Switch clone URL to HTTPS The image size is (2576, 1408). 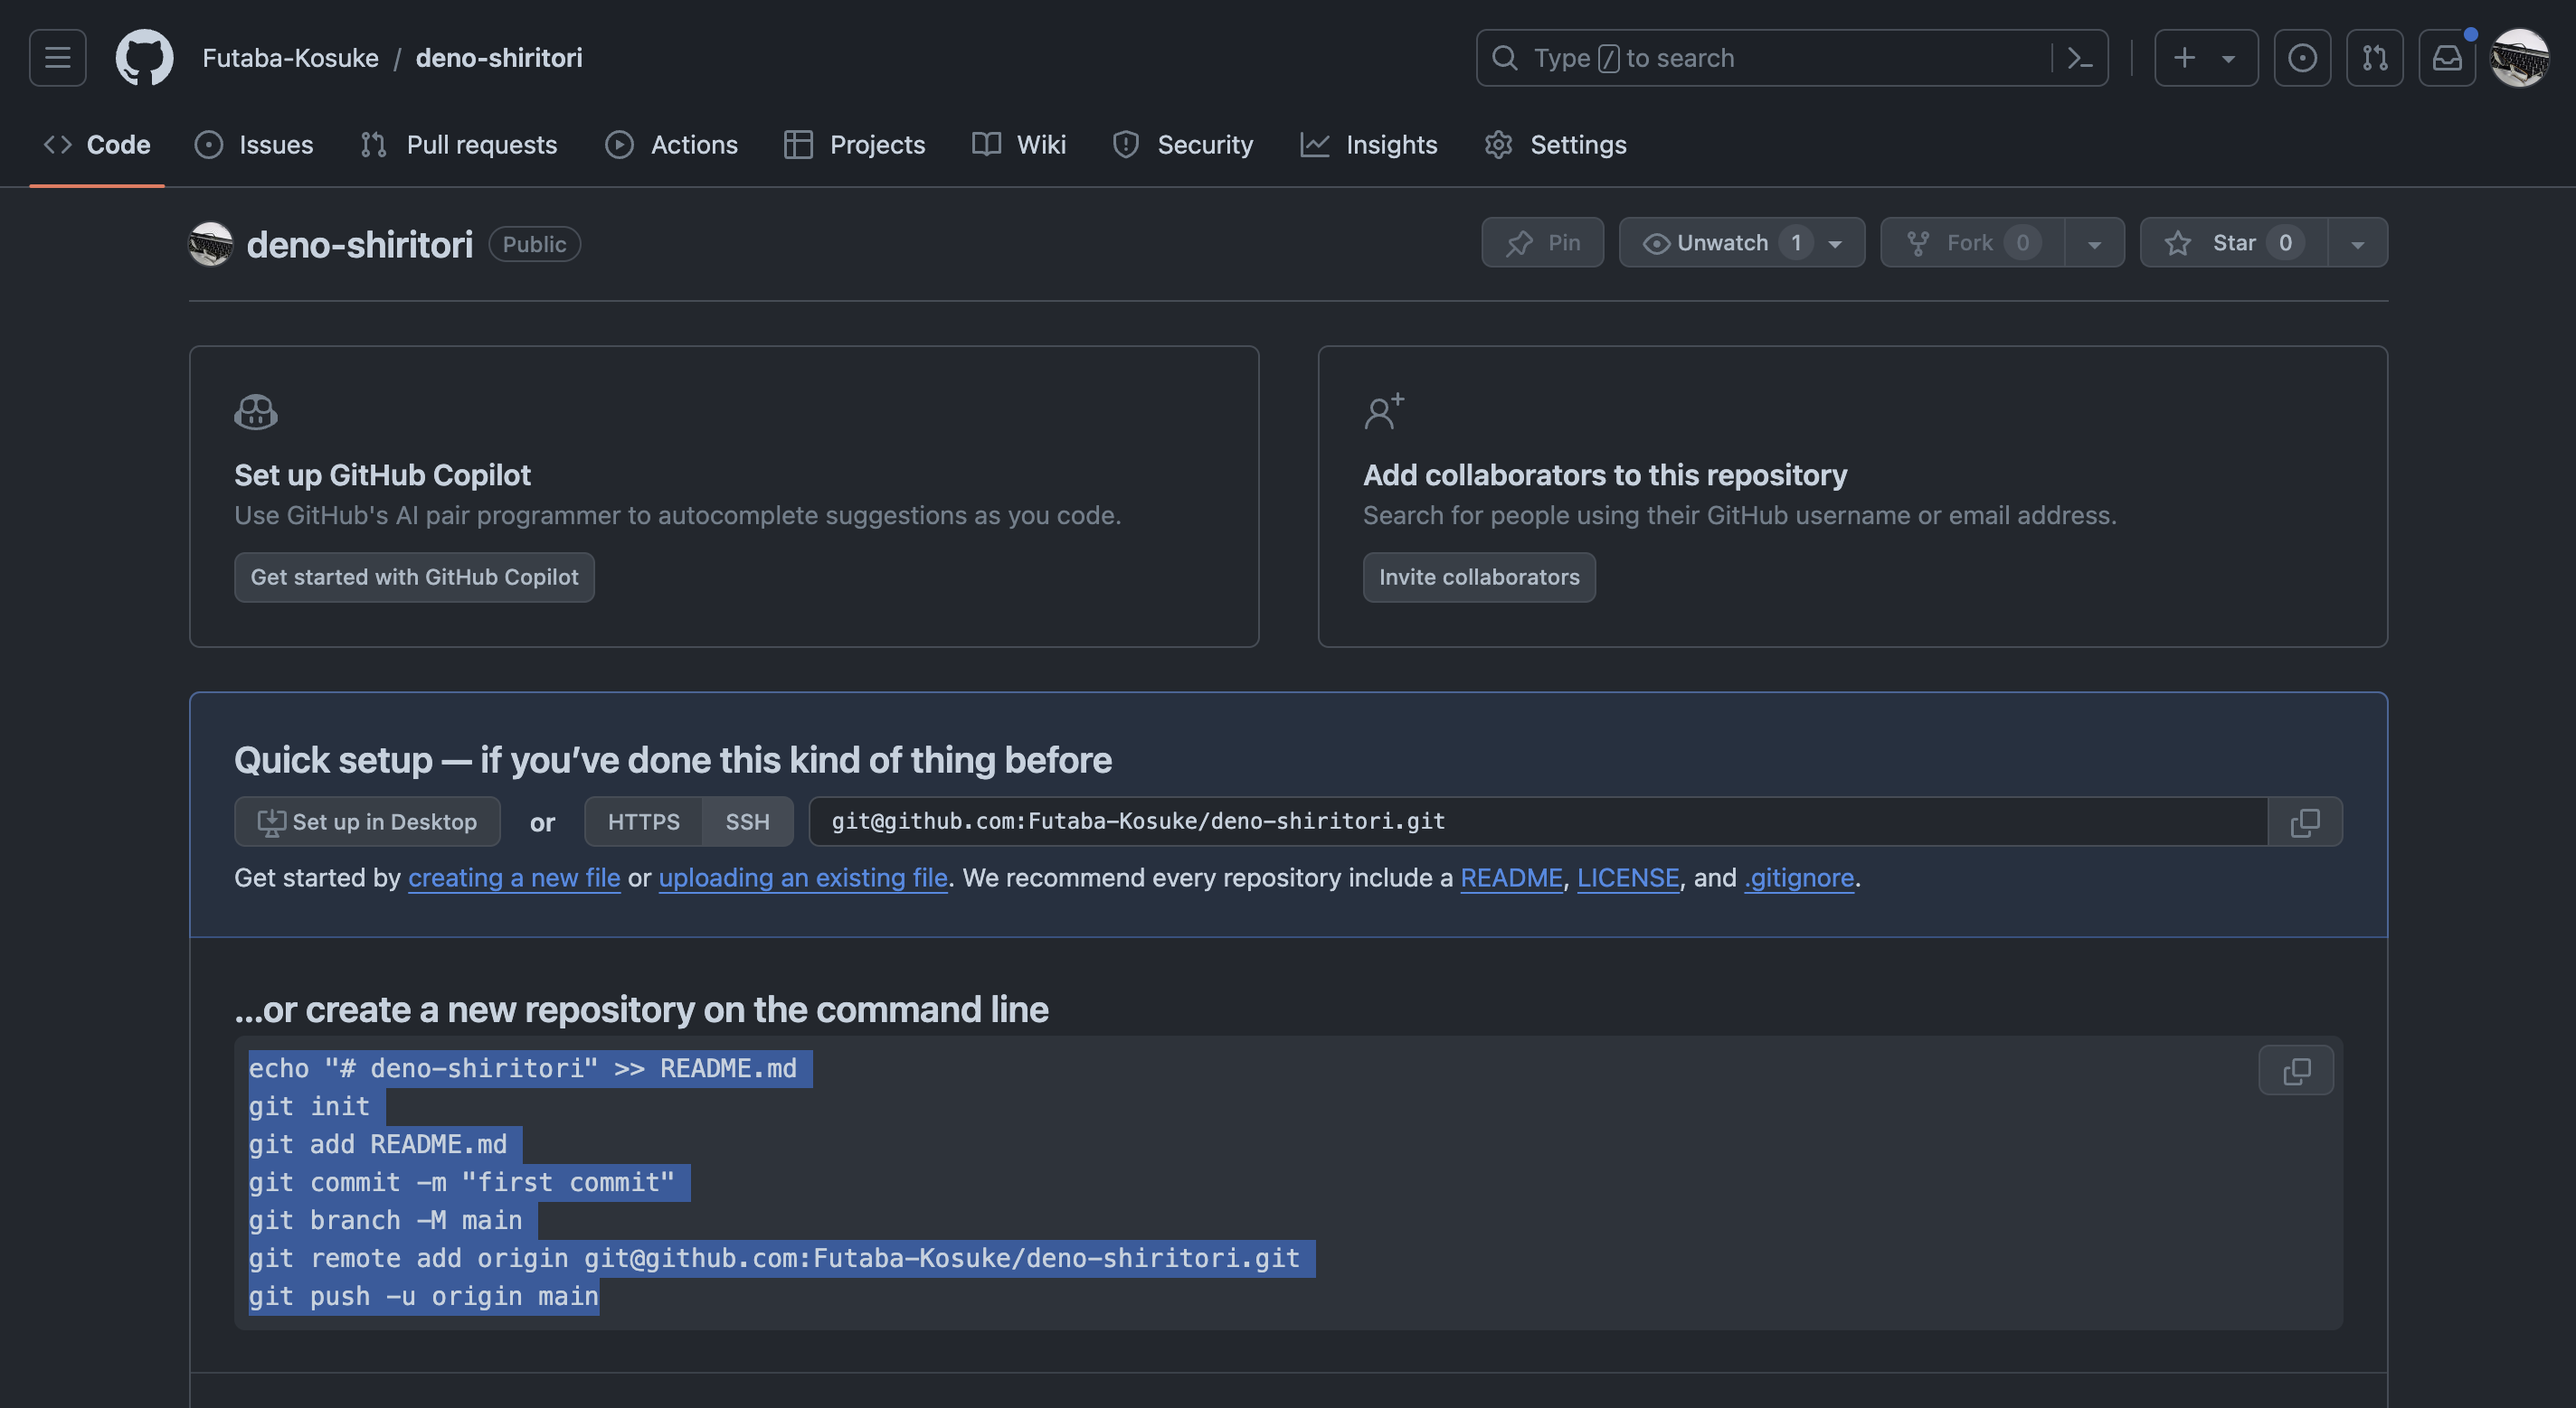coord(643,821)
